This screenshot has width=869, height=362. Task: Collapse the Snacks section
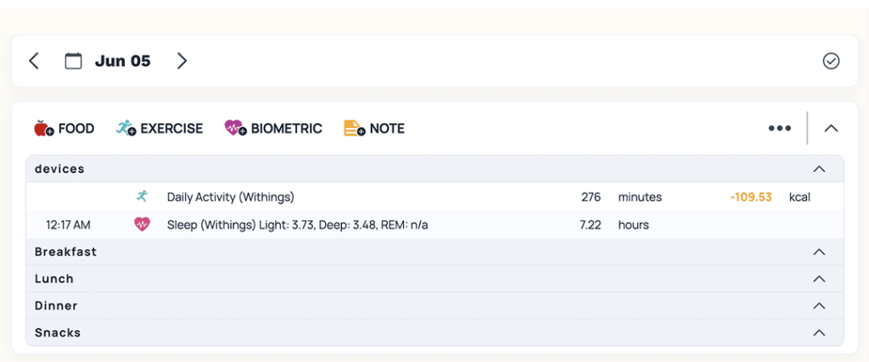point(819,333)
